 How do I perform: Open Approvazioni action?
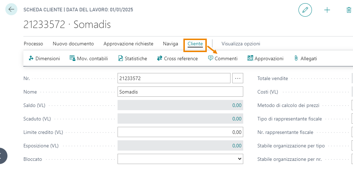265,58
